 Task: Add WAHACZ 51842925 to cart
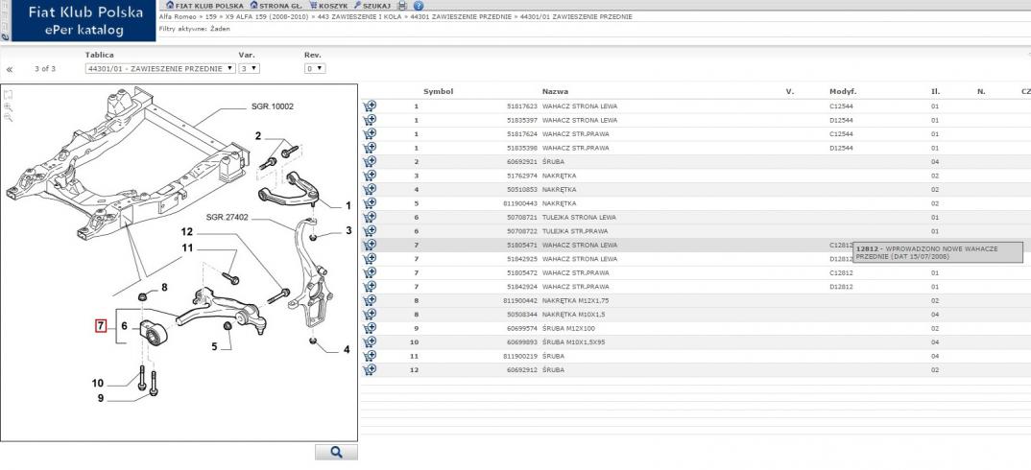[x=370, y=258]
